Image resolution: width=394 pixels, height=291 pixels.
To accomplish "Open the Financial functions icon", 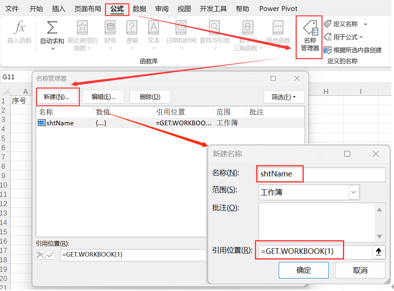I will click(x=110, y=27).
